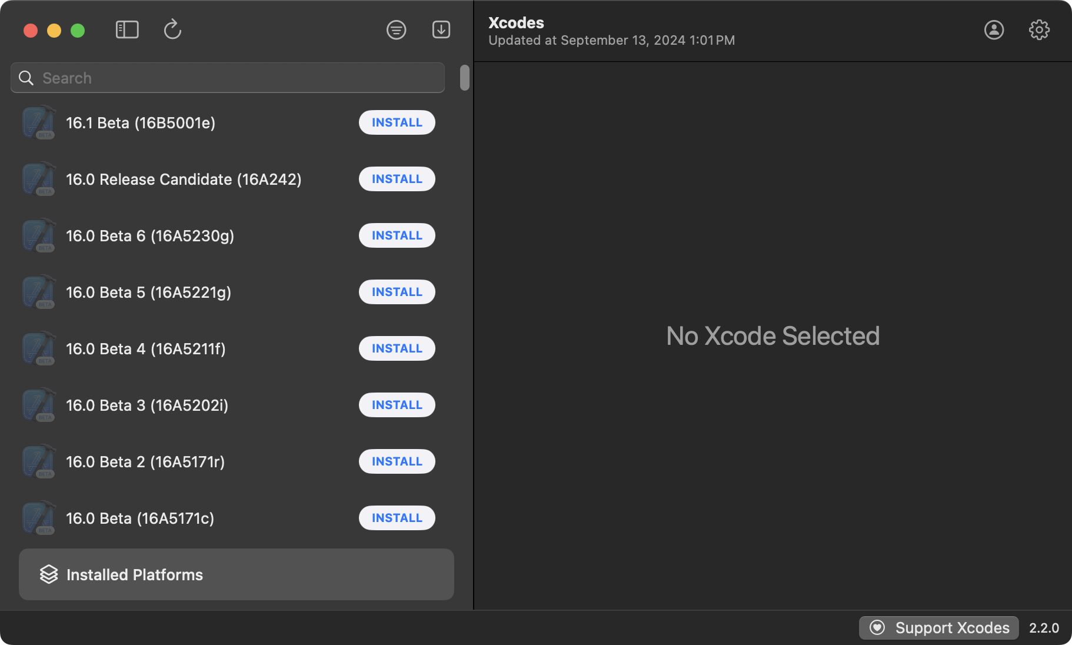The width and height of the screenshot is (1072, 645).
Task: Click the 16.1 Beta Xcode icon
Action: [39, 122]
